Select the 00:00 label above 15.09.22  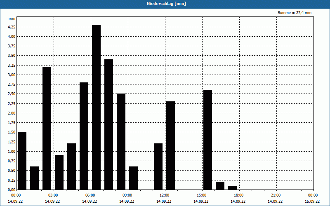[x=313, y=195]
